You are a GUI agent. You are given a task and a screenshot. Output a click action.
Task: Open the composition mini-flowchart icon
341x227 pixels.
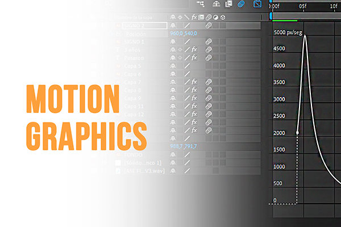pos(200,4)
